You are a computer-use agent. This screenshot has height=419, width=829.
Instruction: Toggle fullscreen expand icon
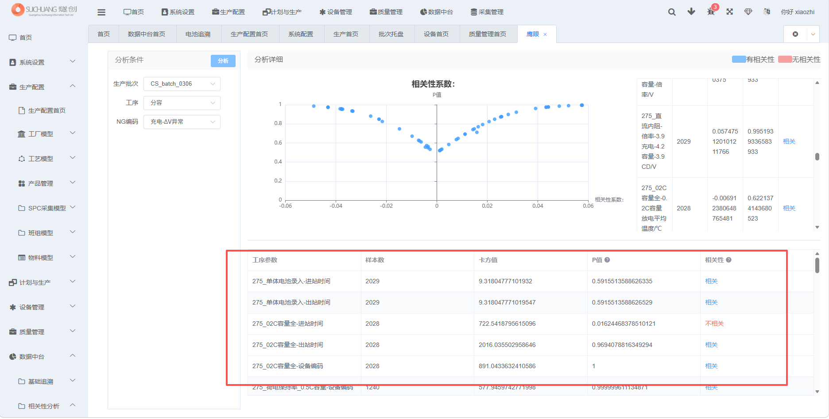pos(730,11)
